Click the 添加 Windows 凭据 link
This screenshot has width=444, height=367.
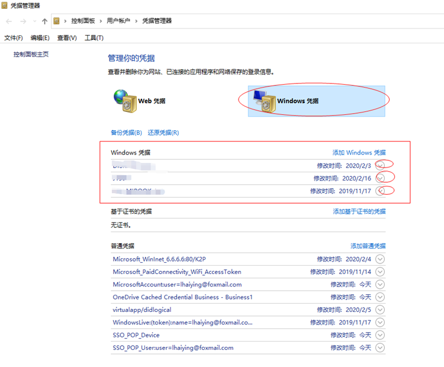(x=359, y=153)
